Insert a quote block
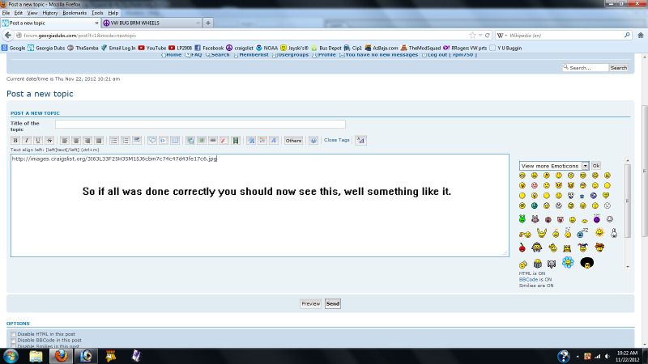This screenshot has width=648, height=364. (x=152, y=140)
